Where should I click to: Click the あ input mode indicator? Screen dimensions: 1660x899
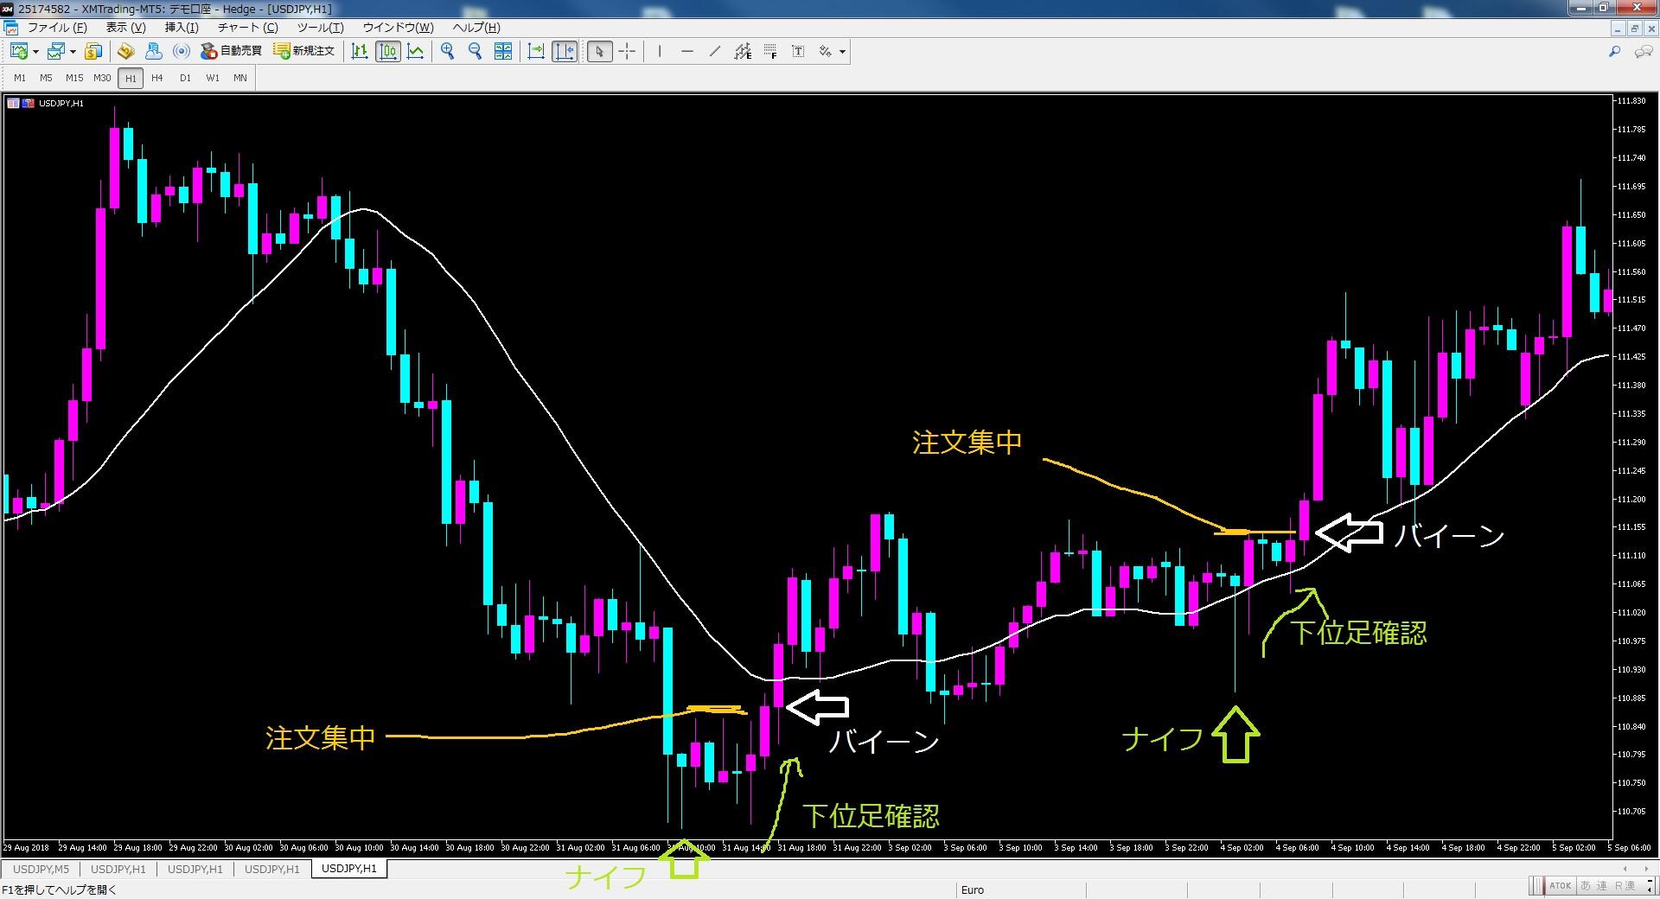[x=1586, y=886]
